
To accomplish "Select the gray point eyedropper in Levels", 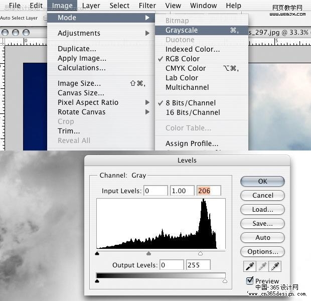I will tap(262, 266).
